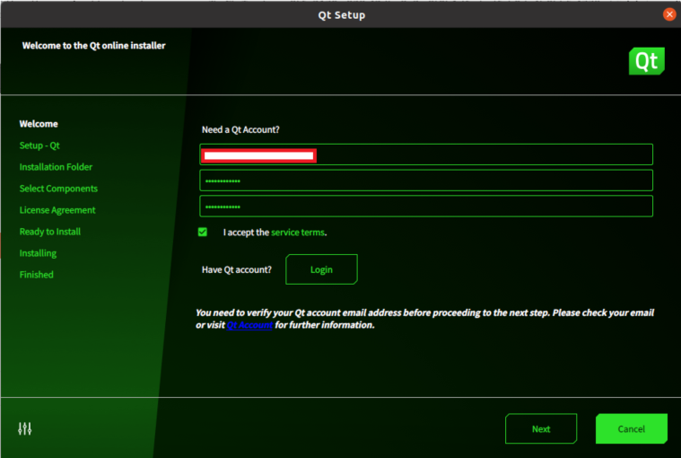Focus the email address input field

click(x=426, y=154)
